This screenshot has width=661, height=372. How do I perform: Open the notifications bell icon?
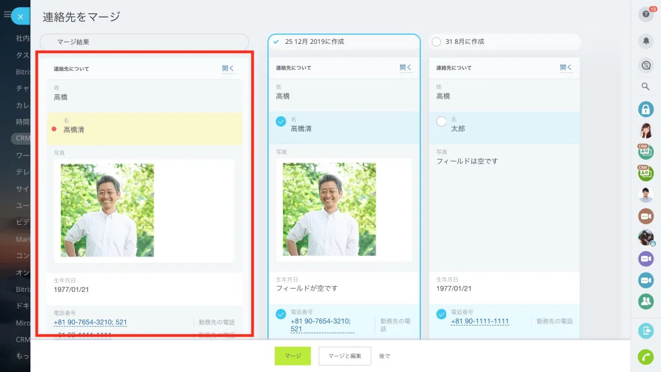(x=646, y=41)
